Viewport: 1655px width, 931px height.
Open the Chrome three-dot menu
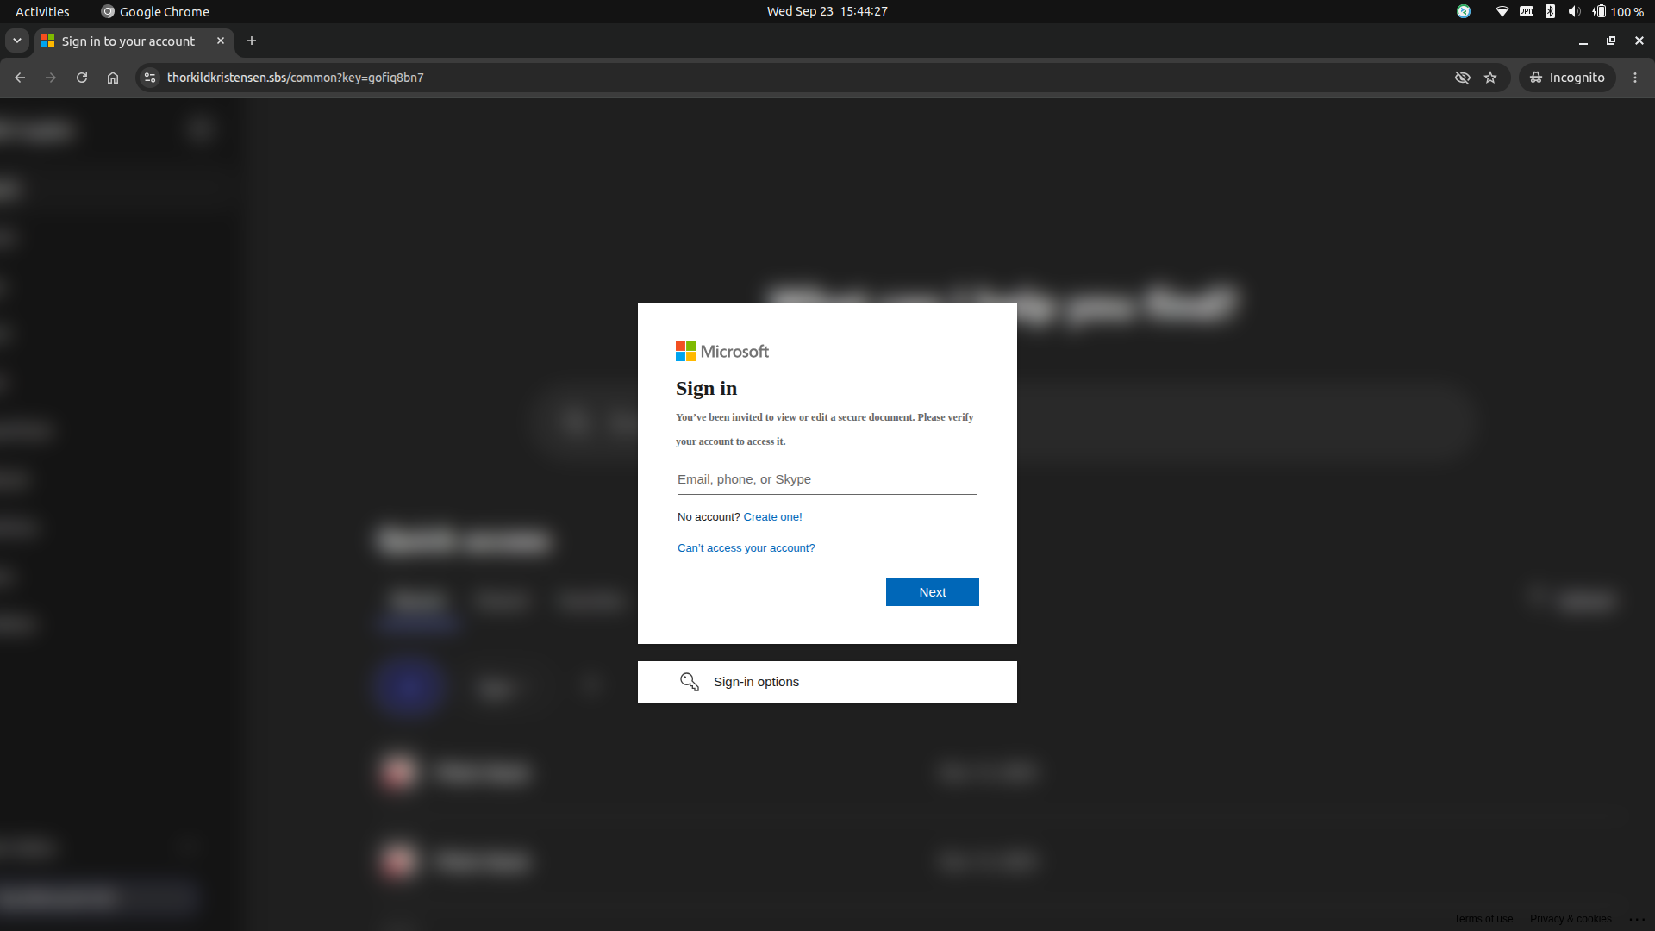coord(1635,78)
